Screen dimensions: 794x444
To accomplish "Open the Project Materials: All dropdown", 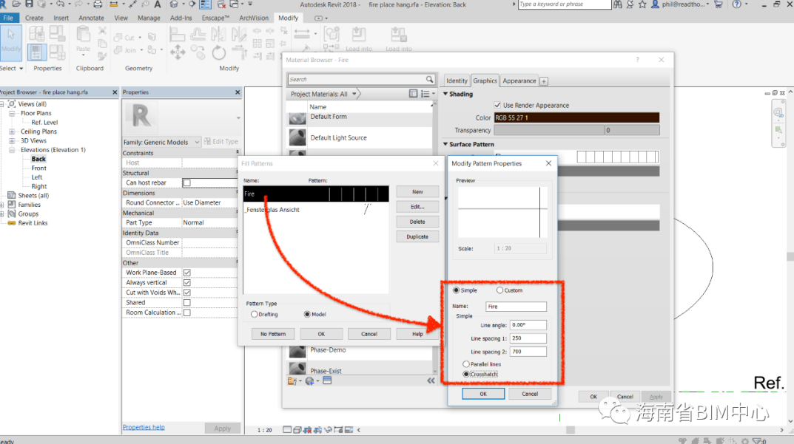I will 355,94.
